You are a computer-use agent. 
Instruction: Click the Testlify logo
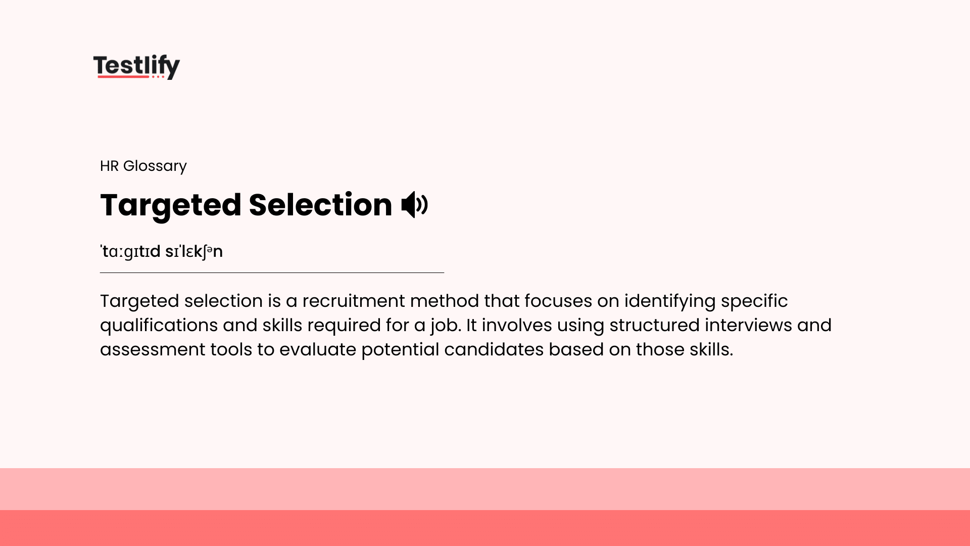[136, 66]
